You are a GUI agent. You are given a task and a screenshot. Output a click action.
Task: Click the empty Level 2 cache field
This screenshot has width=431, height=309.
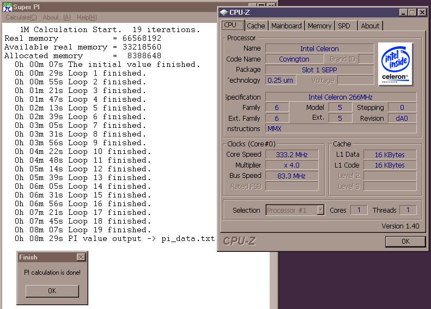[x=390, y=176]
